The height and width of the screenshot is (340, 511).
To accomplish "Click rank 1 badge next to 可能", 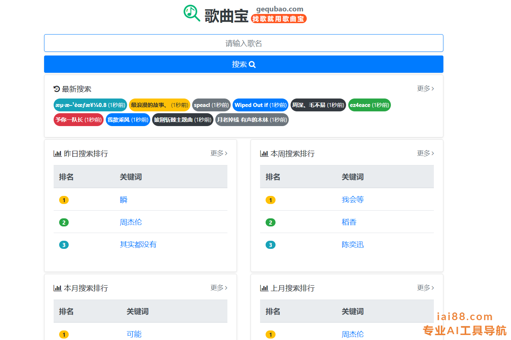I will [x=64, y=334].
